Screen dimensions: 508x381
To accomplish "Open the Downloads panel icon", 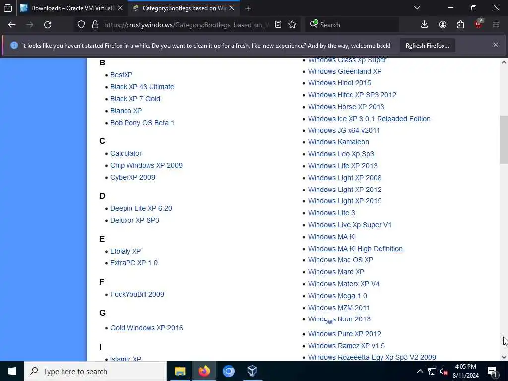I will tap(425, 25).
